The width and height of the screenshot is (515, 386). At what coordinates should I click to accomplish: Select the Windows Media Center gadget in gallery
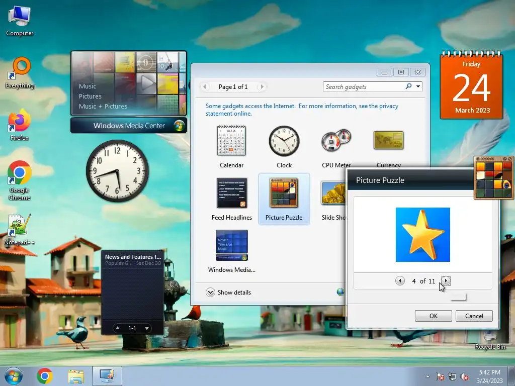point(231,251)
